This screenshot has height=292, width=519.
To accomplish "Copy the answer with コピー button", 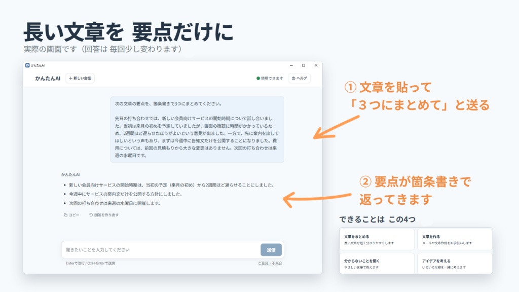I will (x=71, y=215).
